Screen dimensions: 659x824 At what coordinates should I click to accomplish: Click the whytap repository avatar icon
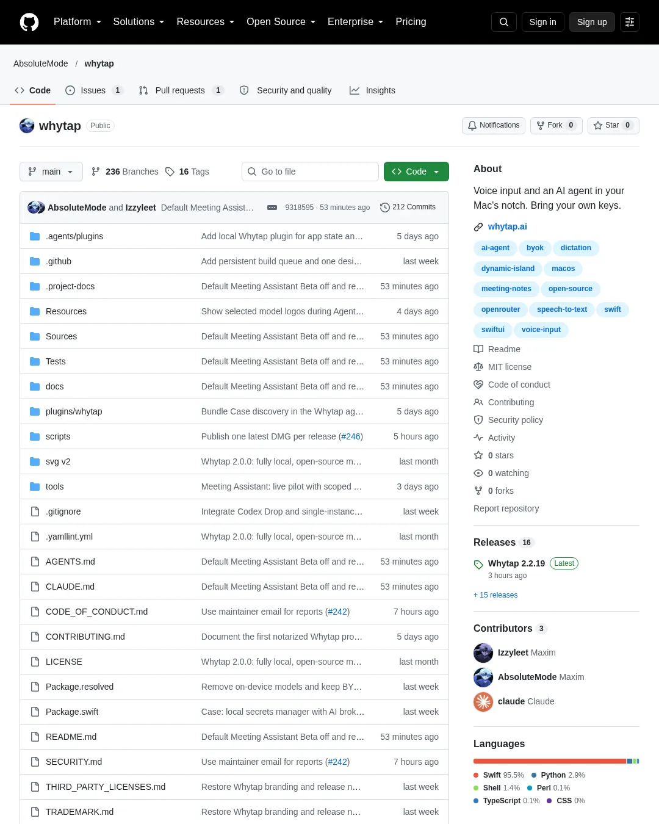[x=27, y=126]
